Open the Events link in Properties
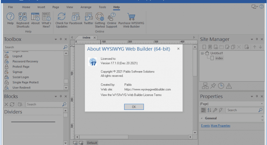 (x=205, y=126)
